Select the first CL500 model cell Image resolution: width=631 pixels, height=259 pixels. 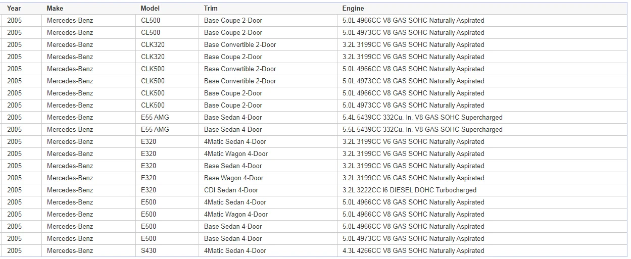point(167,21)
